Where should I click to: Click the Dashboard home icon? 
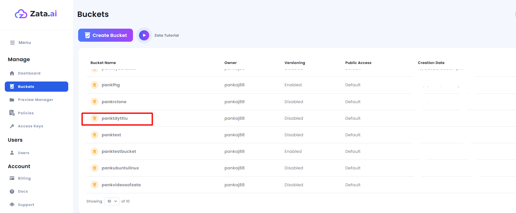(x=12, y=73)
